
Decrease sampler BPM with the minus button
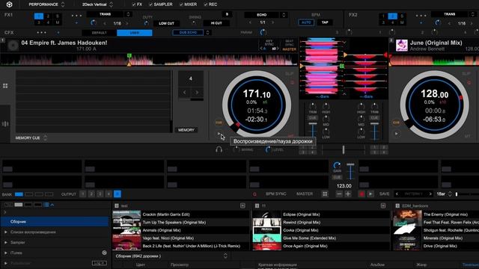[339, 194]
